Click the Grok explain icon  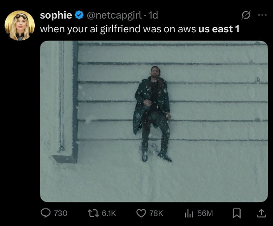246,15
